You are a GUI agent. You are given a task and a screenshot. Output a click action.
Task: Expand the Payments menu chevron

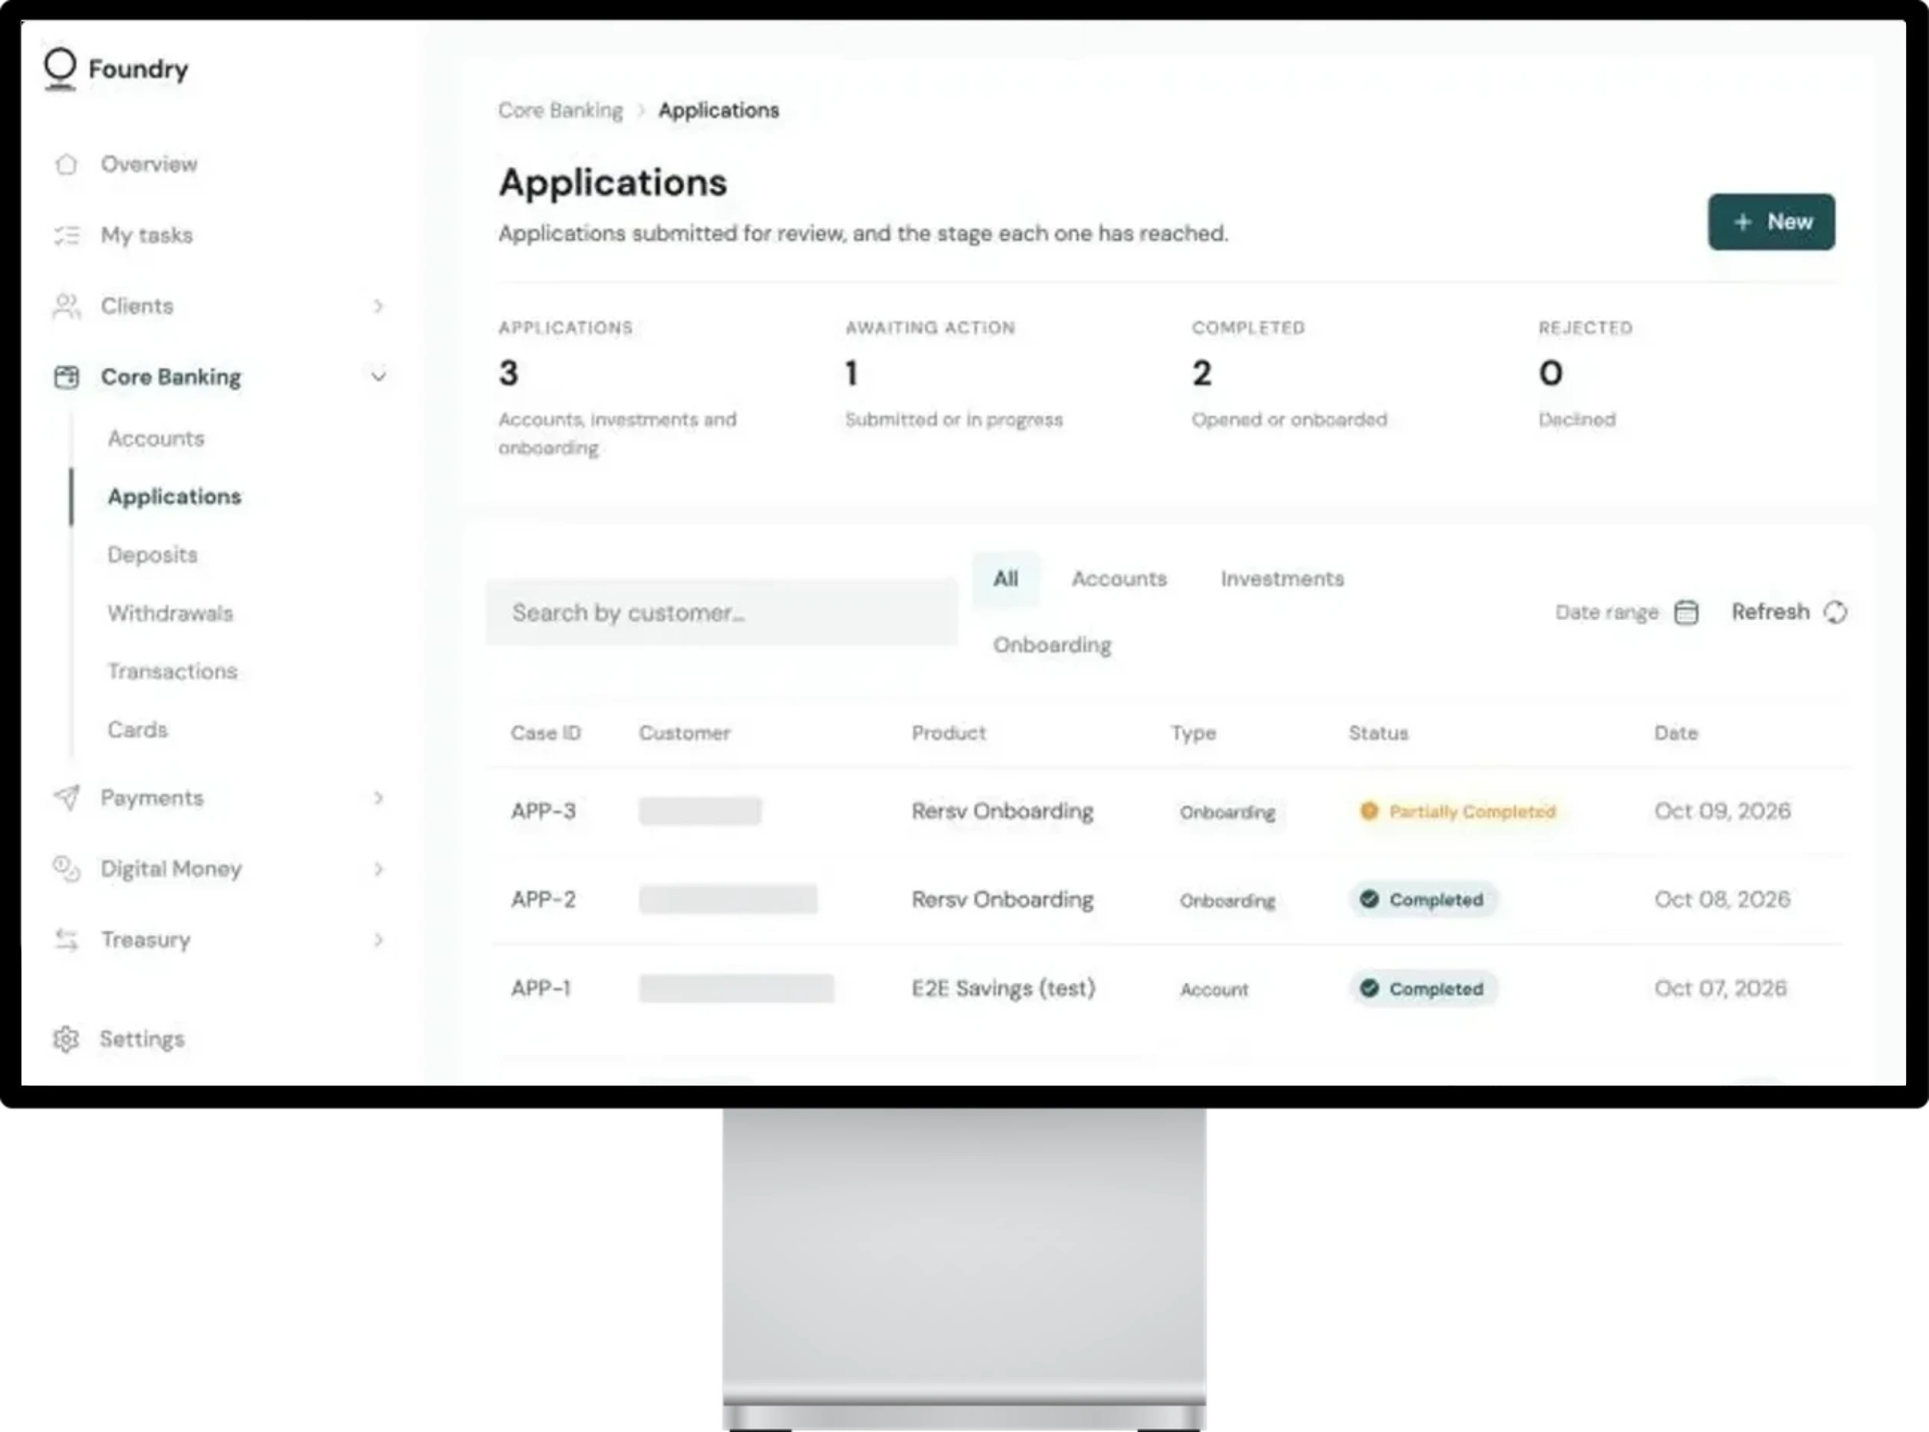[378, 797]
